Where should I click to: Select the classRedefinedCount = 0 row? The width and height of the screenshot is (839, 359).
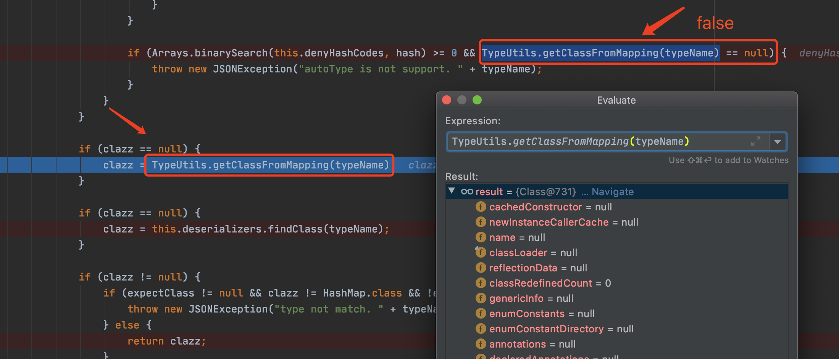550,283
